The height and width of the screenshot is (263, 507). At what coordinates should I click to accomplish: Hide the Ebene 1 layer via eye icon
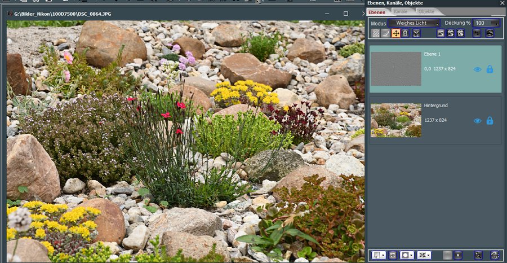point(477,69)
